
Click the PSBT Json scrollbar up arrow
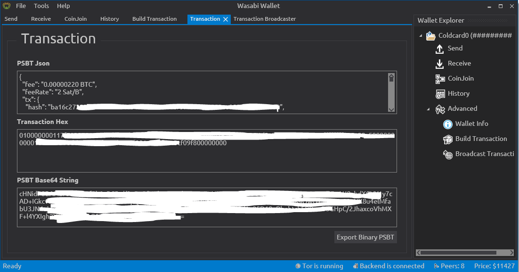coord(391,76)
